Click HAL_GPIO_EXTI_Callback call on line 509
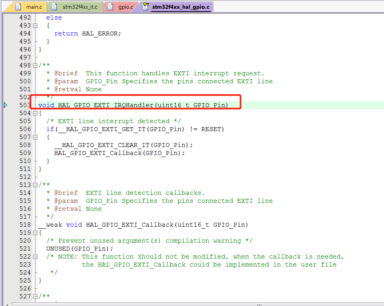 [x=98, y=153]
